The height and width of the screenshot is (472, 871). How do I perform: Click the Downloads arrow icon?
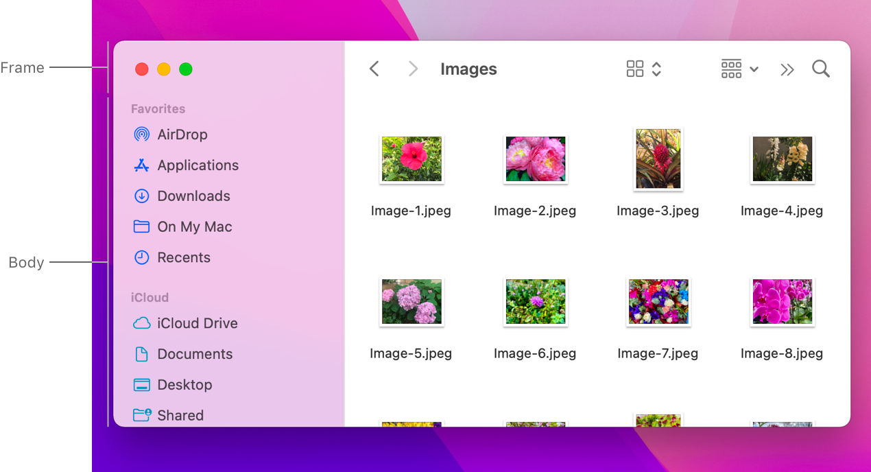point(141,196)
